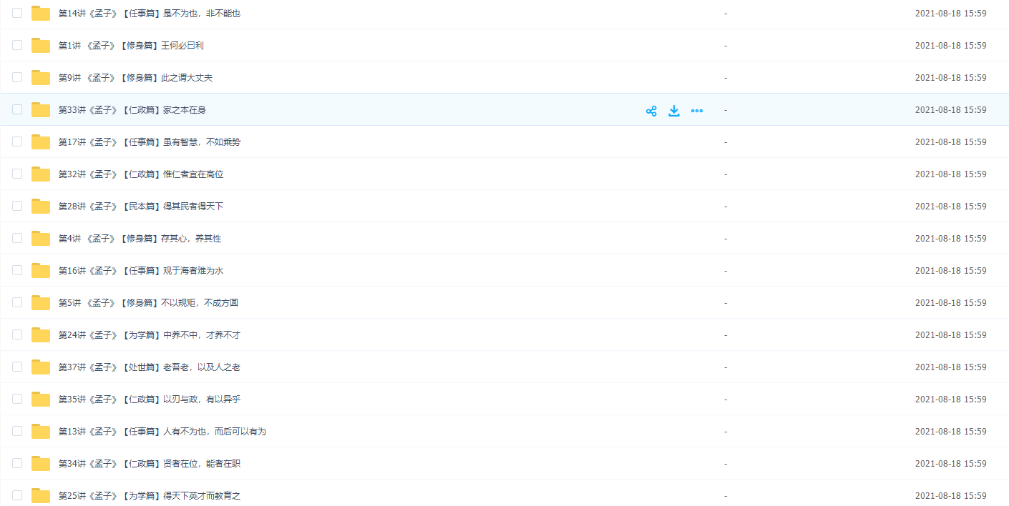Select the checkbox beside 第32讲 惟仁者宜在高位

pos(17,174)
